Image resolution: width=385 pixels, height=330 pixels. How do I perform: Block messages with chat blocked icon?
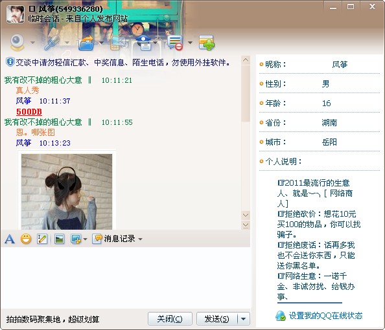175,43
